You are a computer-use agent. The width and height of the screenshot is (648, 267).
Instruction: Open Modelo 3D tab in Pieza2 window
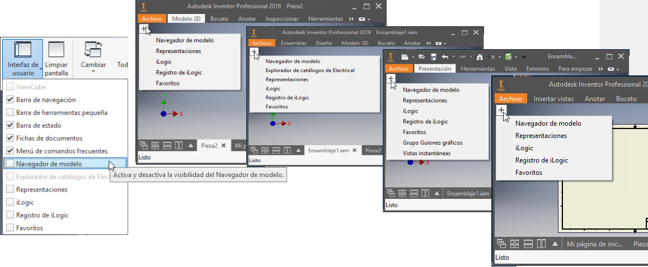[x=186, y=18]
